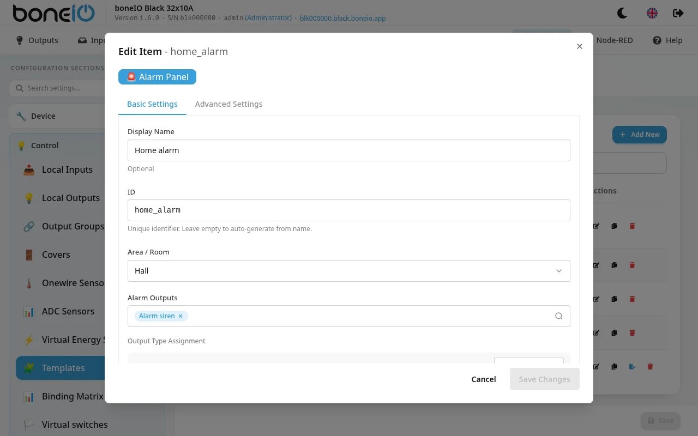The image size is (698, 436).
Task: Open the Alarm Outputs multi-select field
Action: (x=349, y=316)
